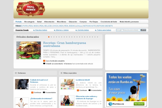This screenshot has width=162, height=108.
Task: Open the Todos para bebes ad link
Action: pos(103,30)
